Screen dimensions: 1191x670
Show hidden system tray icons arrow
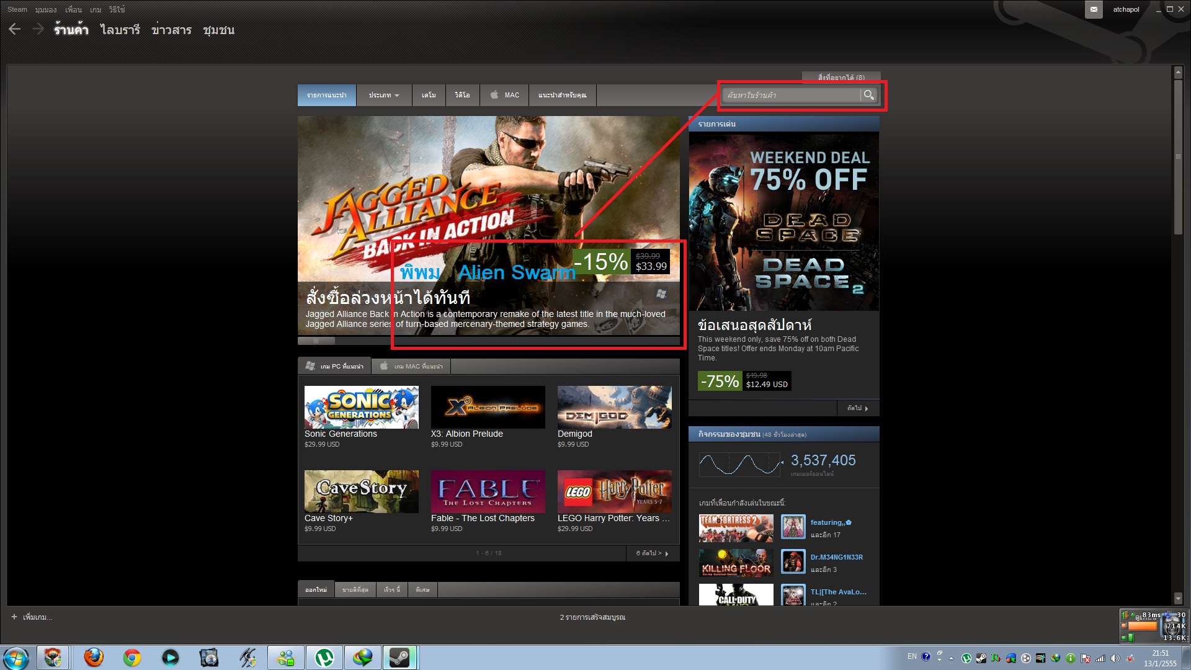951,658
